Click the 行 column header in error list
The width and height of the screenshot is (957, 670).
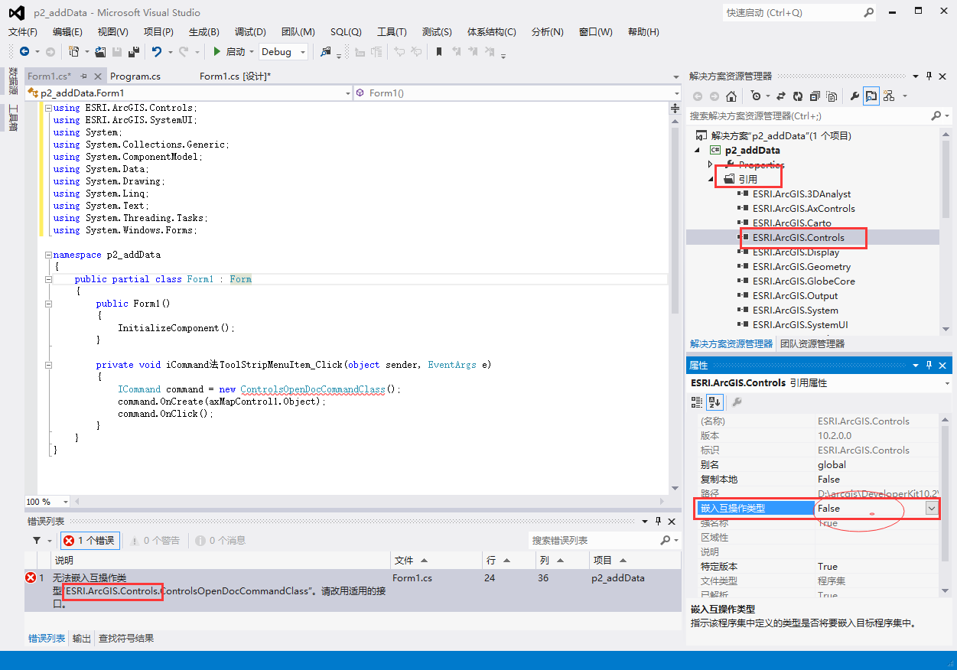tap(509, 561)
